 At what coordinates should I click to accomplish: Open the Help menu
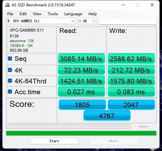[93, 14]
